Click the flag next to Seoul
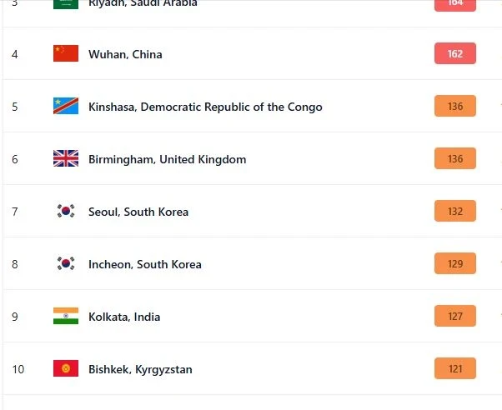Viewport: 502px width, 410px height. [x=65, y=212]
